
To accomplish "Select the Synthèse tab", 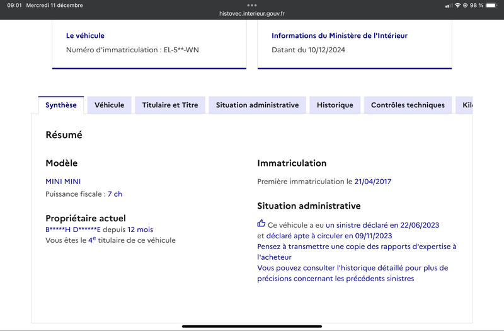I will pyautogui.click(x=60, y=105).
